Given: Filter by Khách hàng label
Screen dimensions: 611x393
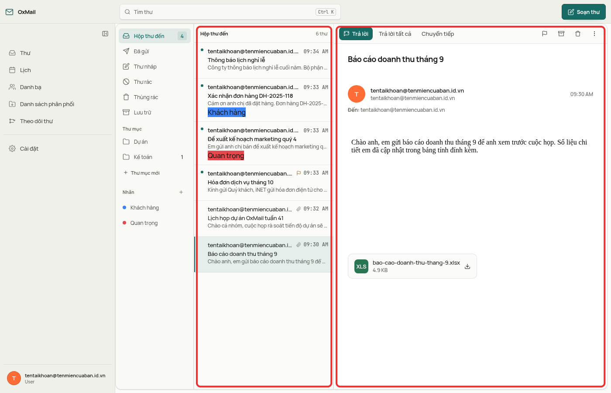Looking at the screenshot, I should [154, 207].
